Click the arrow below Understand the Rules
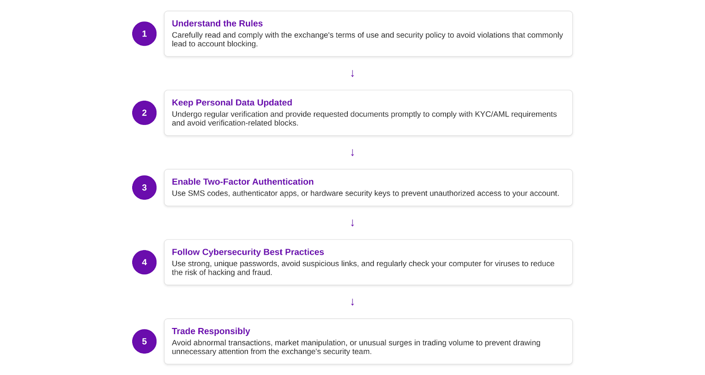Viewport: 705px width, 375px height. 352,73
